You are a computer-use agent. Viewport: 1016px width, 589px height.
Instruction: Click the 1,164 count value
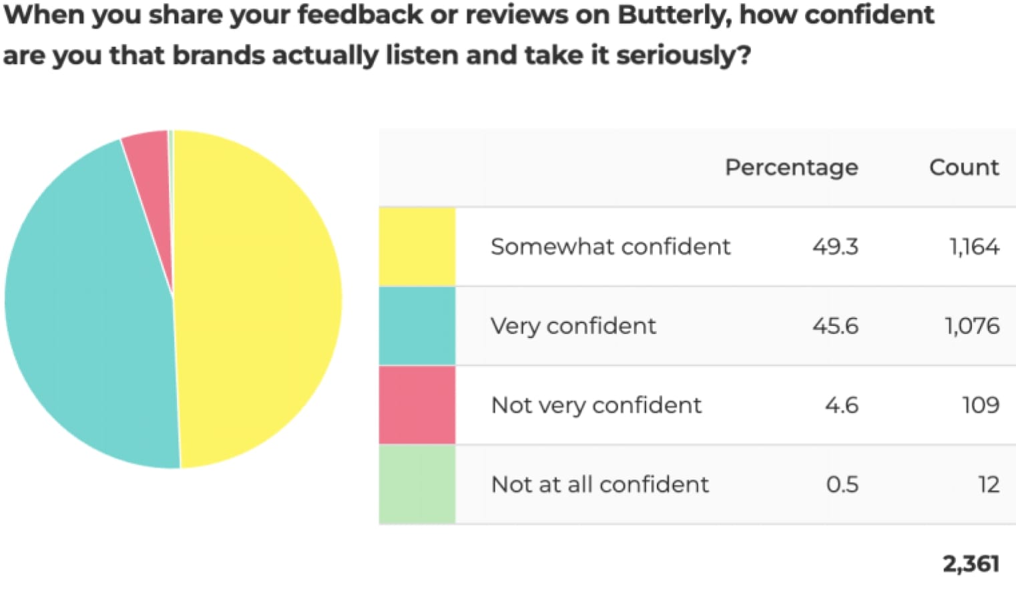point(974,247)
